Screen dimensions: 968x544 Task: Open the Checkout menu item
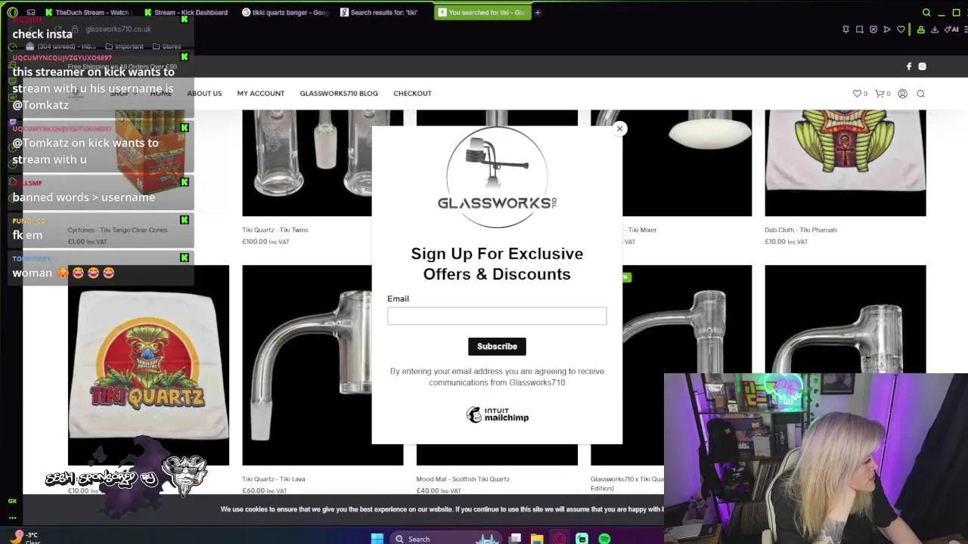pyautogui.click(x=412, y=94)
